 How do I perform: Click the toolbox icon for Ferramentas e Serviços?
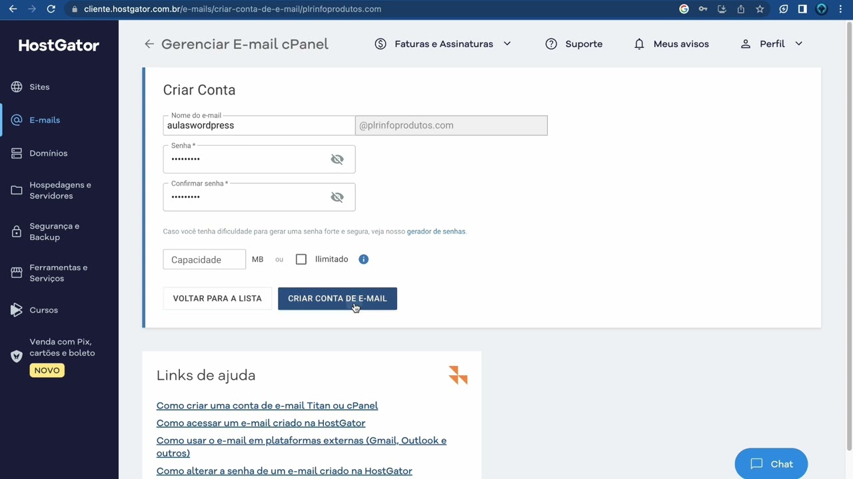pos(17,273)
